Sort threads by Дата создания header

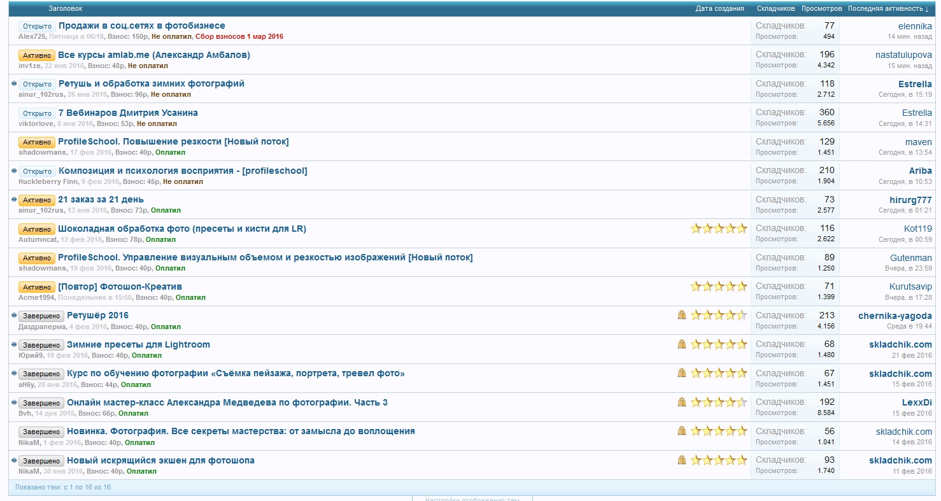point(719,9)
